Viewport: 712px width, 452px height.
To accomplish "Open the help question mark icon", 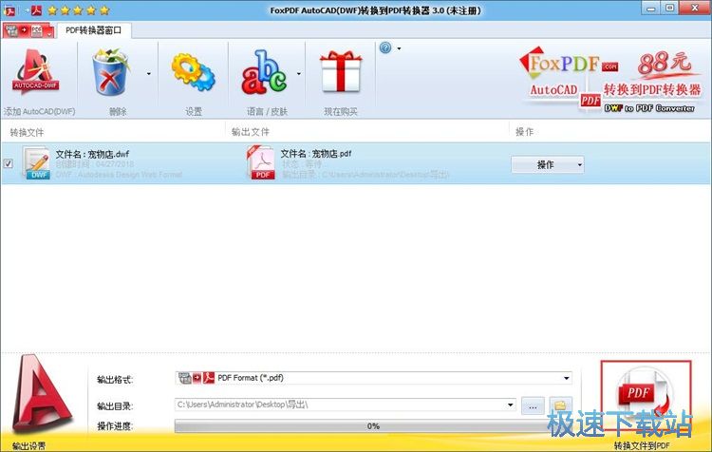I will click(385, 47).
